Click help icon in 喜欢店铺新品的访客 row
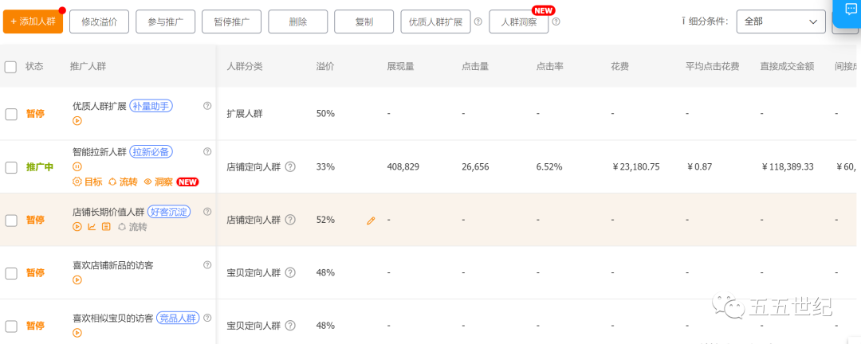Viewport: 861px width, 344px height. [207, 264]
